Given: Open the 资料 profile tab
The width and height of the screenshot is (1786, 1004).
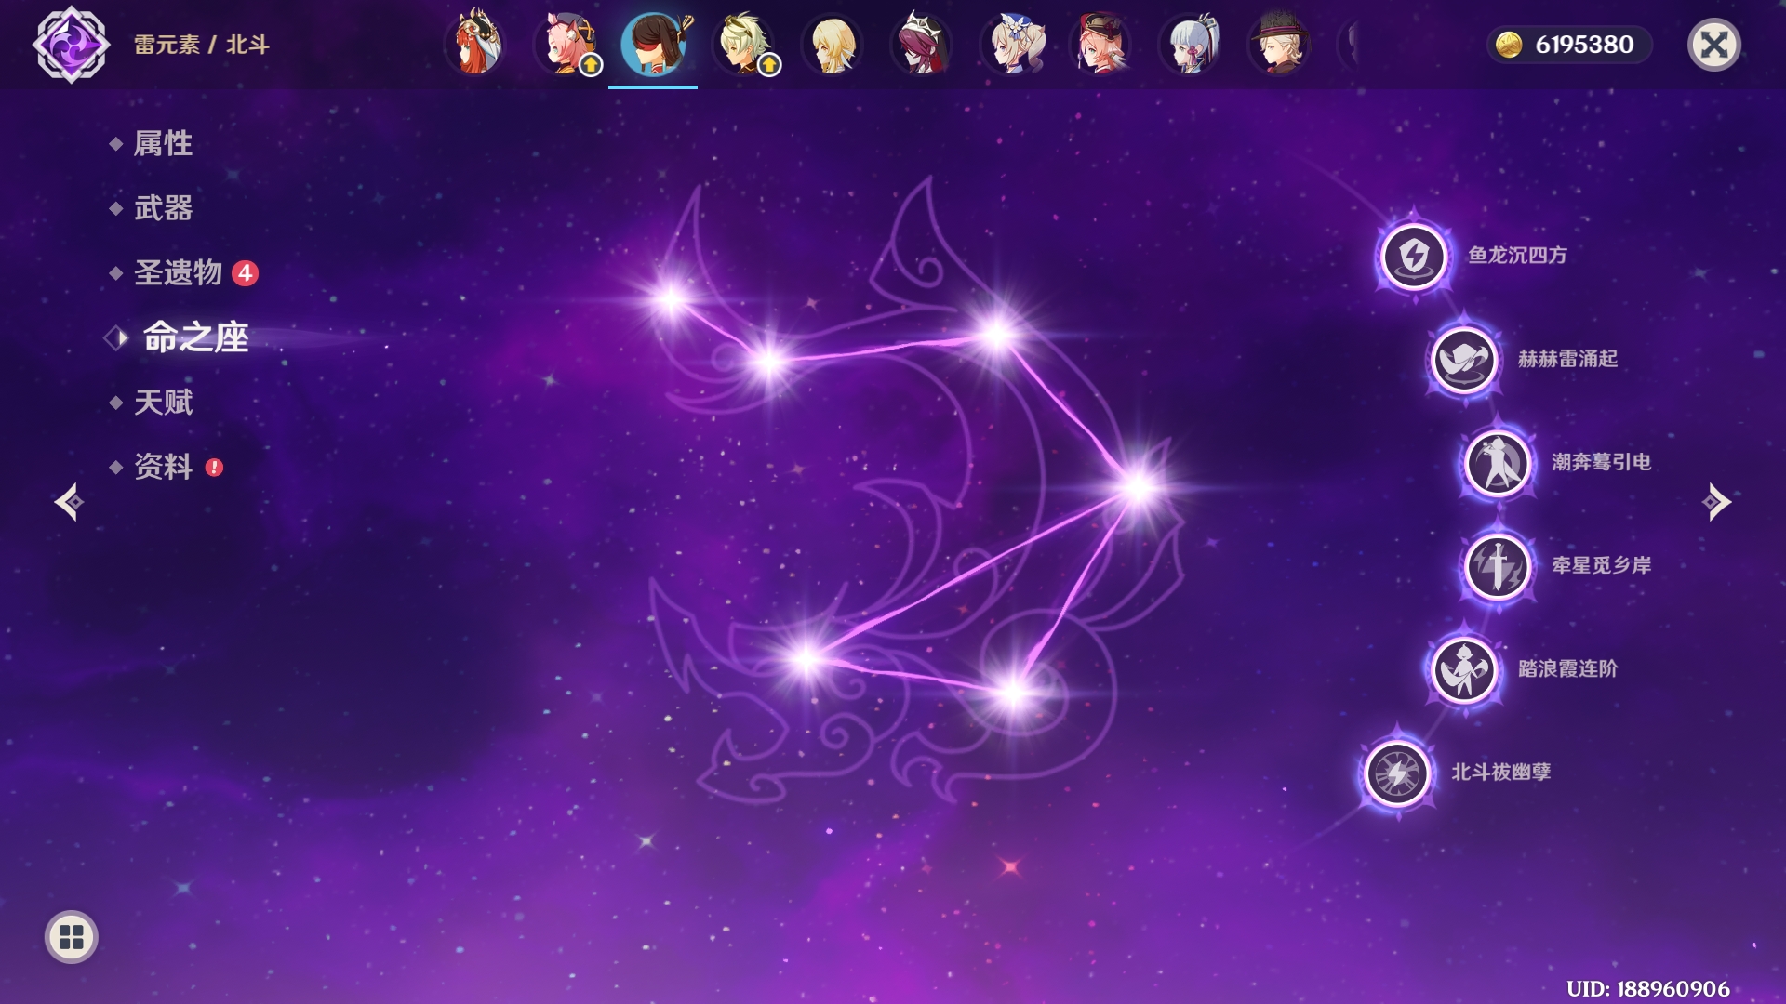Looking at the screenshot, I should [x=163, y=467].
